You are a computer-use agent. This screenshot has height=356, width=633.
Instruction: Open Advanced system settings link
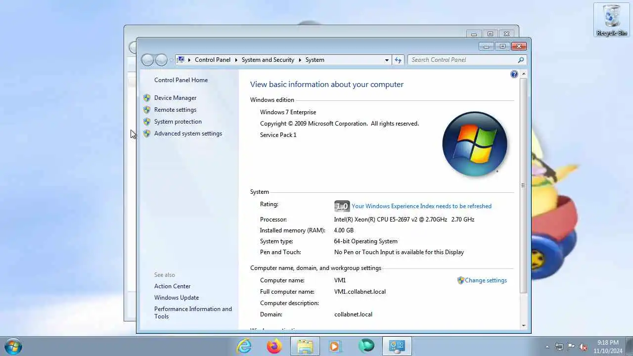[x=188, y=133]
